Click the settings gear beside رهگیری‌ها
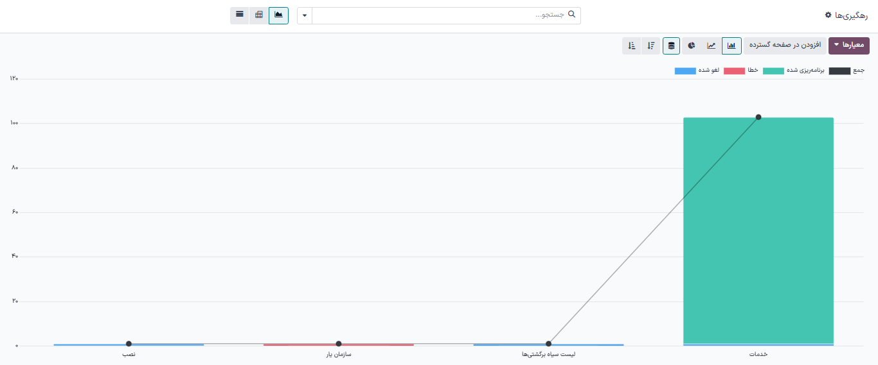This screenshot has height=365, width=878. click(x=828, y=15)
